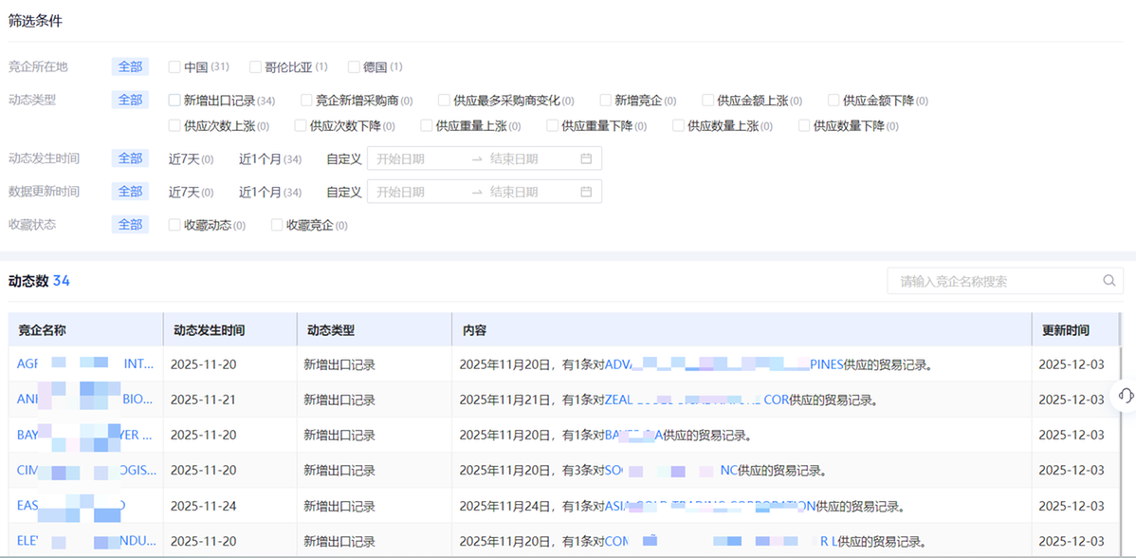Check the 供应次数下降 filter option
The image size is (1136, 558).
pyautogui.click(x=301, y=125)
